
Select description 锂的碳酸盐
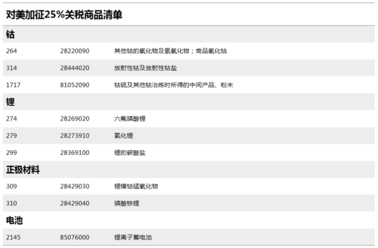tap(130, 153)
